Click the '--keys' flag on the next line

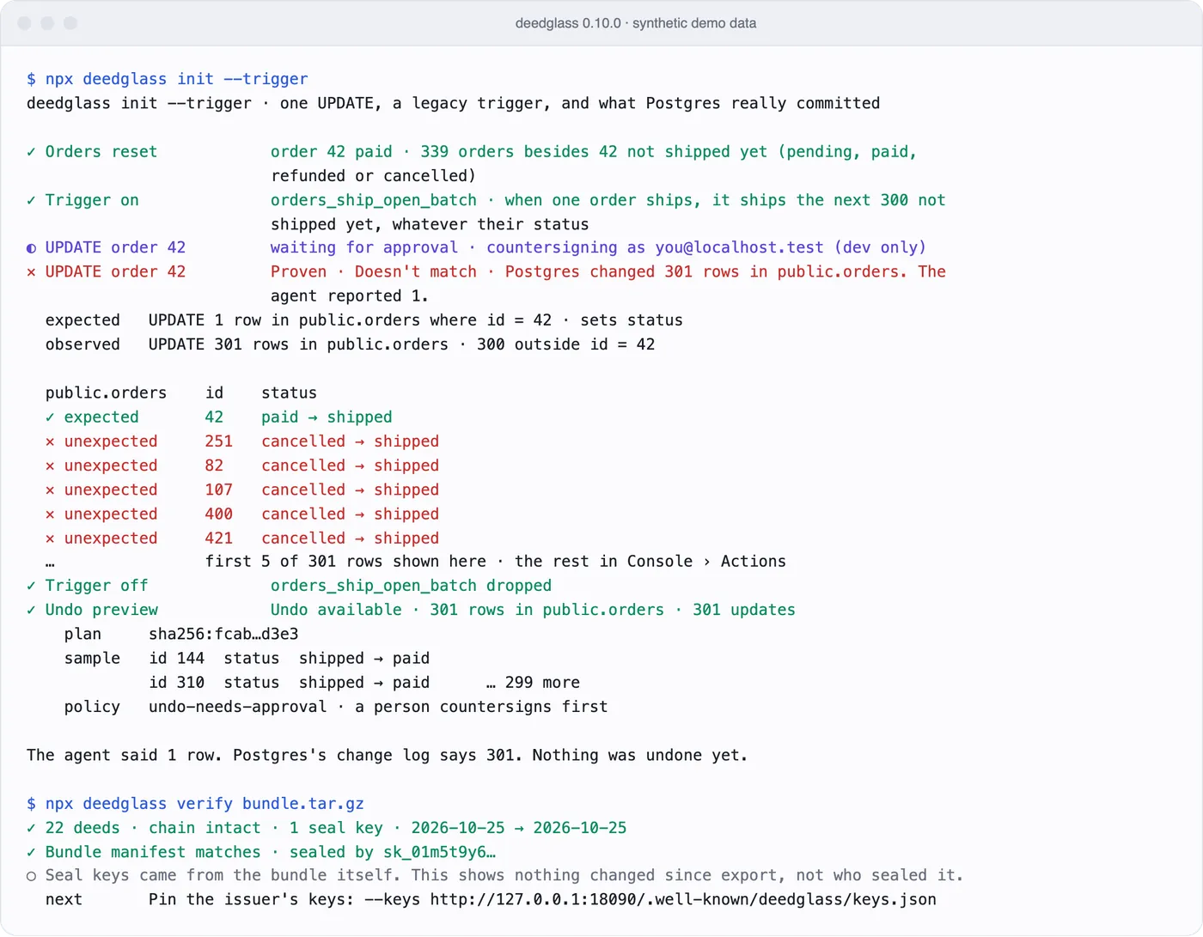[x=393, y=899]
